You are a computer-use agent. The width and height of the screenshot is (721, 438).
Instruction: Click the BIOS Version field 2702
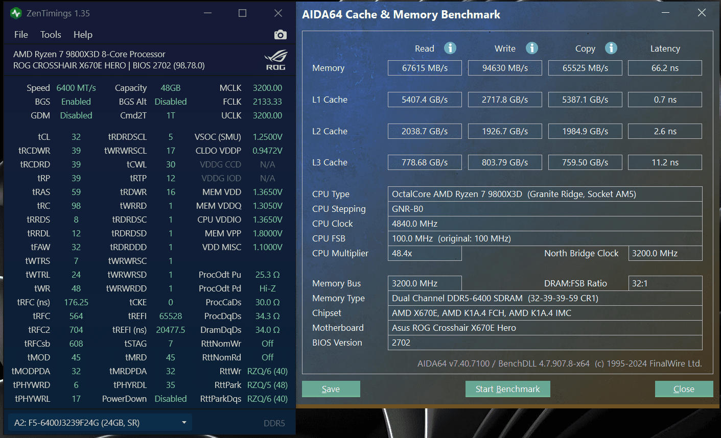[x=545, y=343]
